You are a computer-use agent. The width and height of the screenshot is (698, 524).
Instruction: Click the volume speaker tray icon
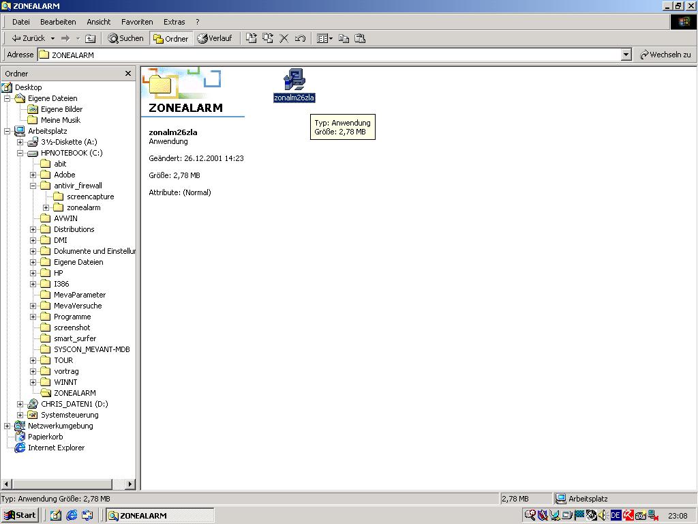[603, 516]
